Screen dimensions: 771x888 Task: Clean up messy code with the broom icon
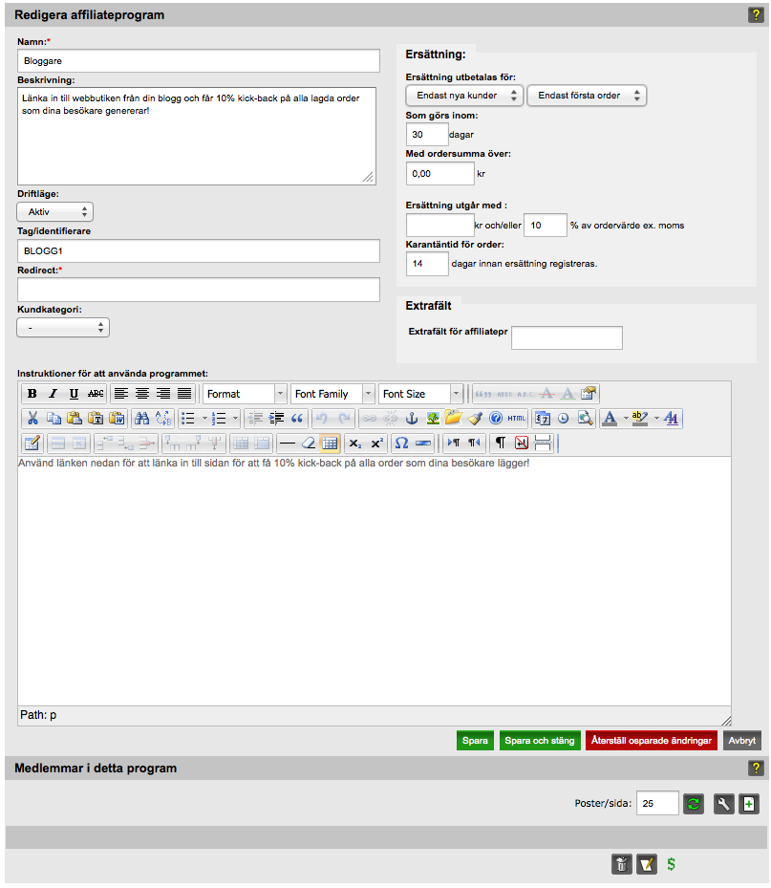tap(475, 419)
